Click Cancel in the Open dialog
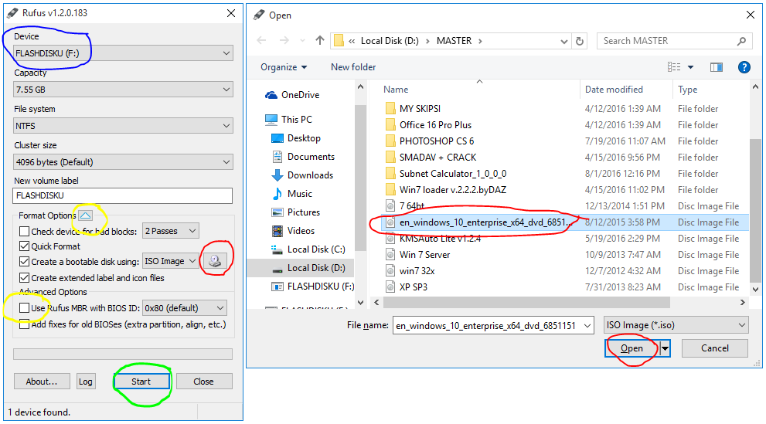This screenshot has height=424, width=766. pos(715,348)
